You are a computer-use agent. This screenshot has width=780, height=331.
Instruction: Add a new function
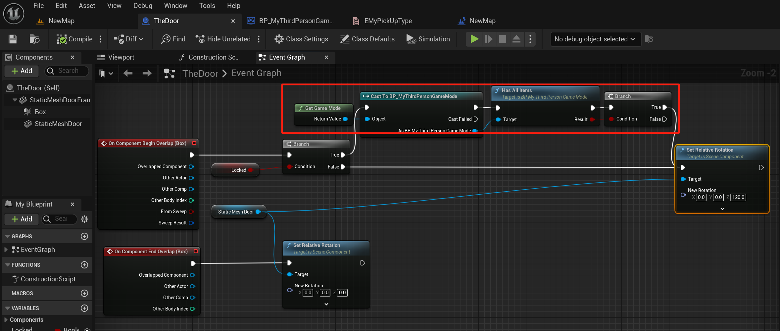tap(84, 265)
